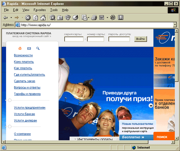Open the File menu
This screenshot has width=180, height=151.
click(x=6, y=10)
